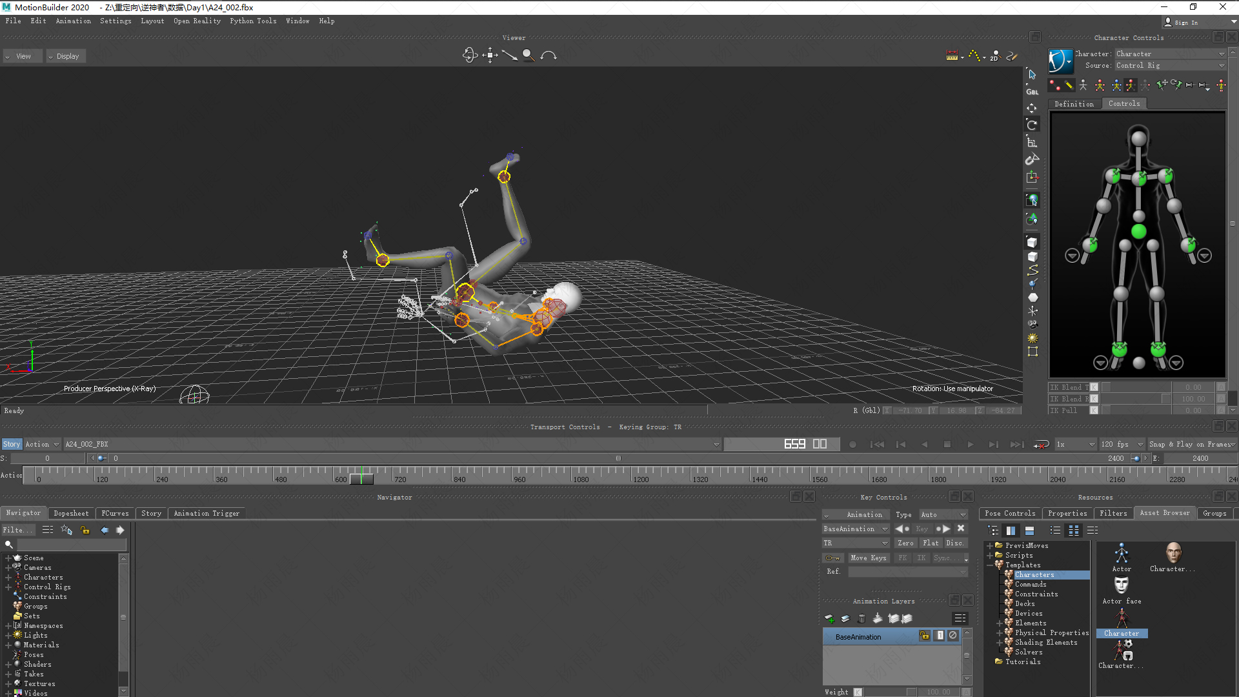
Task: Select the Zoom magnifier tool above the viewport
Action: pyautogui.click(x=529, y=56)
